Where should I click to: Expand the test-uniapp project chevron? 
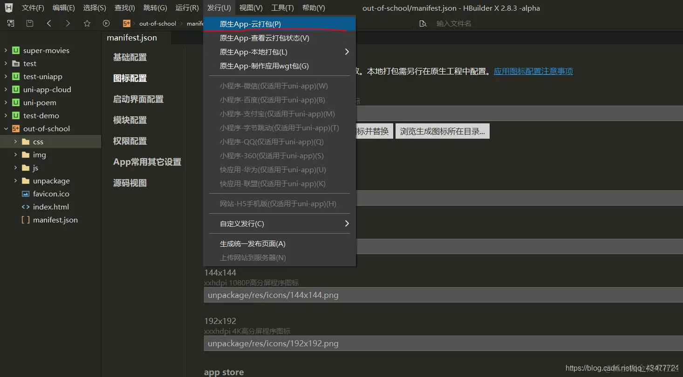point(6,76)
